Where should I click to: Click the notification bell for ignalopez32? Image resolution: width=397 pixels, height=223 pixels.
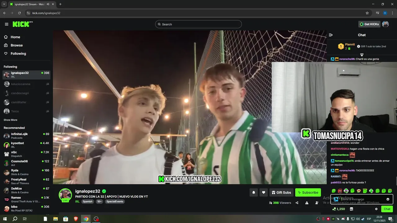pos(253,192)
